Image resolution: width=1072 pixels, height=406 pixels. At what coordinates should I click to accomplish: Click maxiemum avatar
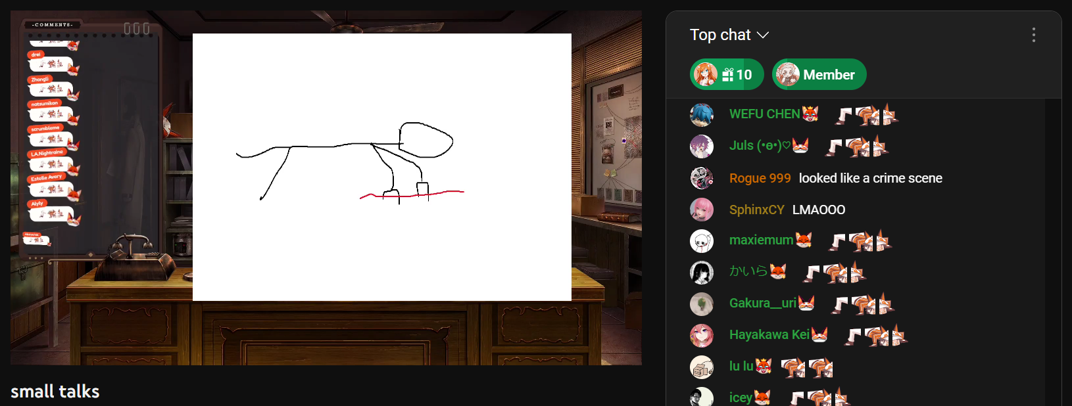pyautogui.click(x=702, y=241)
